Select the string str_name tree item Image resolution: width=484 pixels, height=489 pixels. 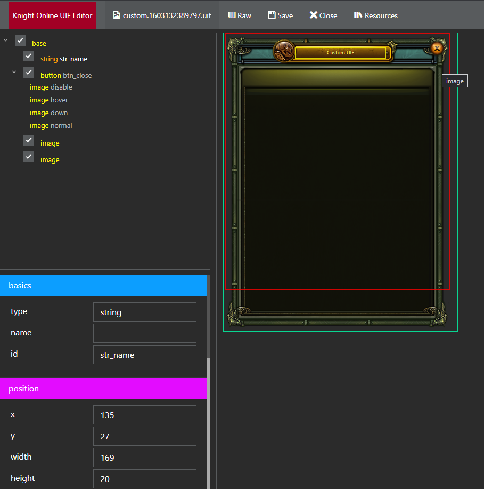coord(64,59)
